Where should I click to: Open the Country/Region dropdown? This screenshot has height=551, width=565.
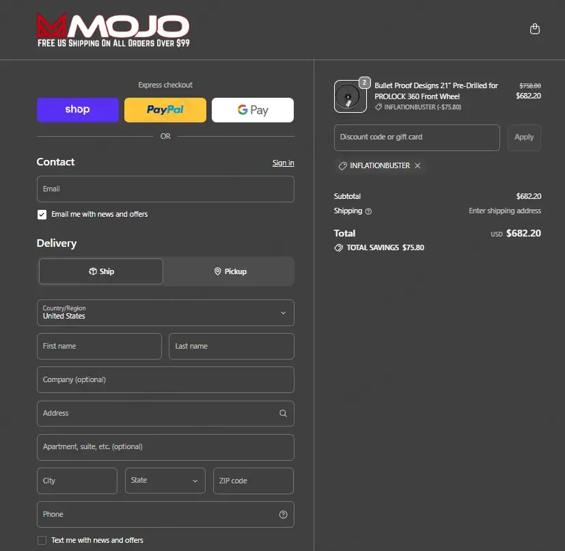point(165,312)
